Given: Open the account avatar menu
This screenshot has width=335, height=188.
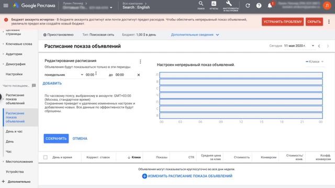Looking at the screenshot, I should (x=327, y=6).
